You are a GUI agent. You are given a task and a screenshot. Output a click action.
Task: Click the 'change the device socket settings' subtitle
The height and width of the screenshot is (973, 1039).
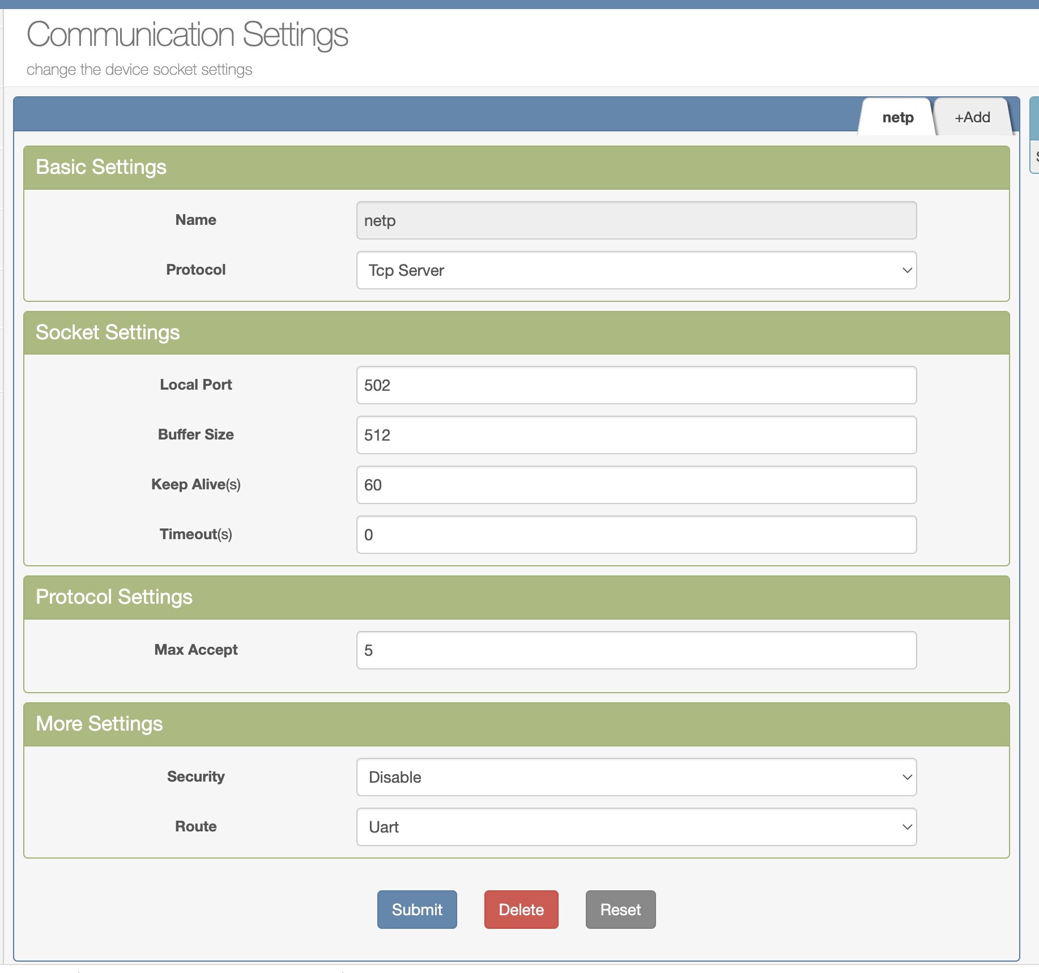[139, 70]
